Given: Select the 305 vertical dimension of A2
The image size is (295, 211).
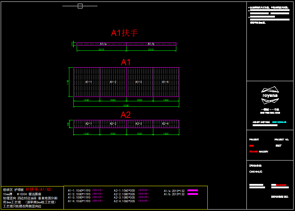Looking at the screenshot, I should pyautogui.click(x=68, y=124).
